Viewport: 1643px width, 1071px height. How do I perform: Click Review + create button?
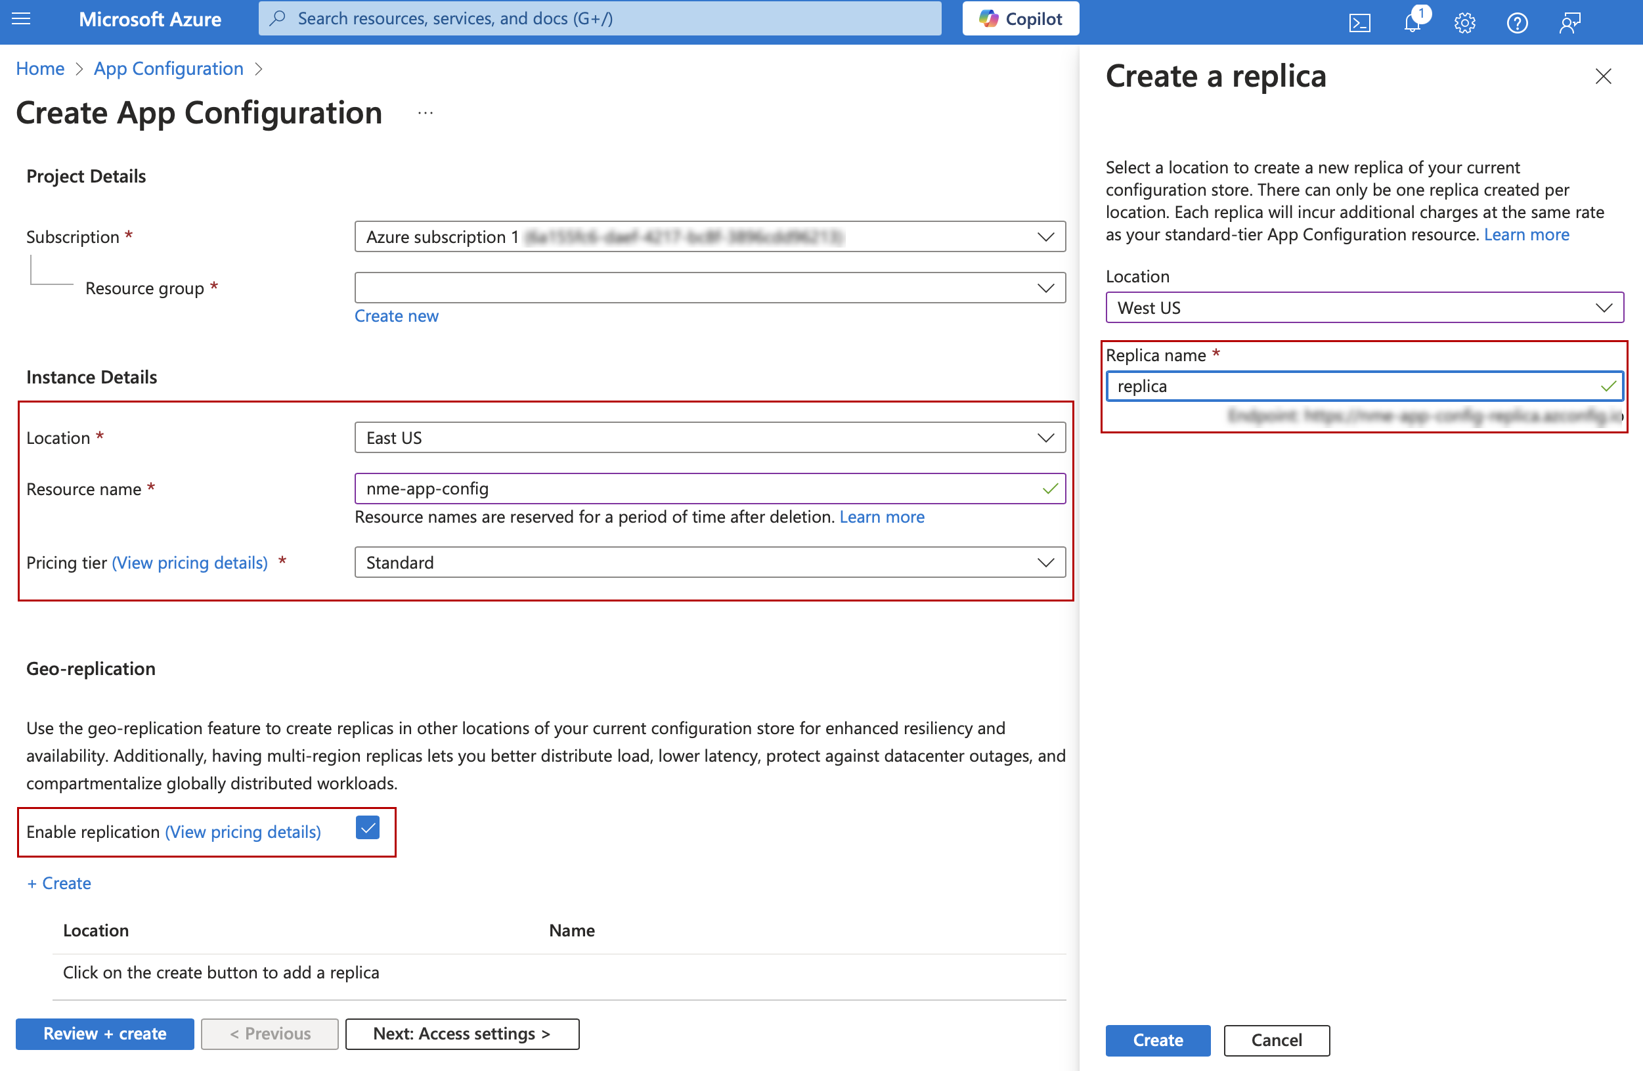point(105,1034)
